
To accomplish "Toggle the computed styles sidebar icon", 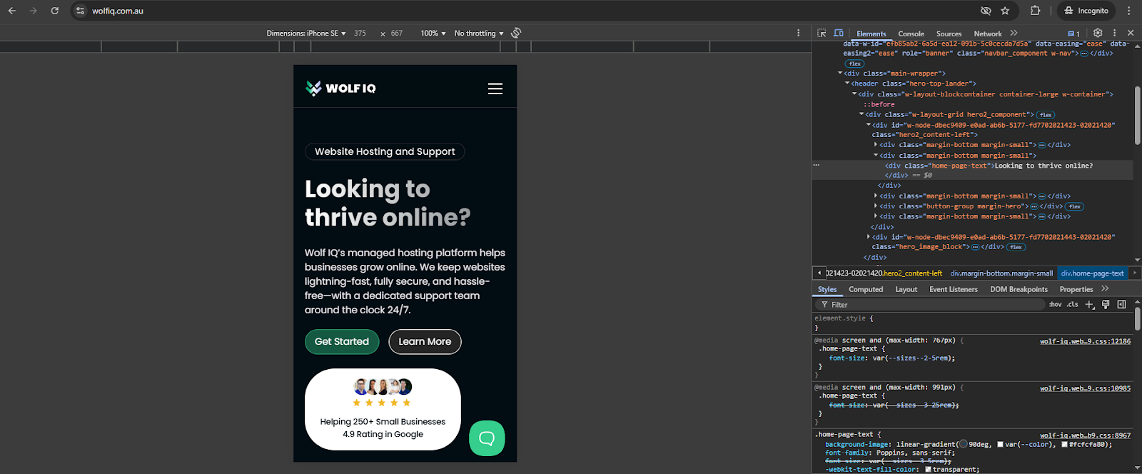I will click(1121, 304).
